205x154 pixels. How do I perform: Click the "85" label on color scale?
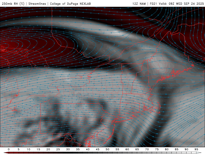coord(177,149)
